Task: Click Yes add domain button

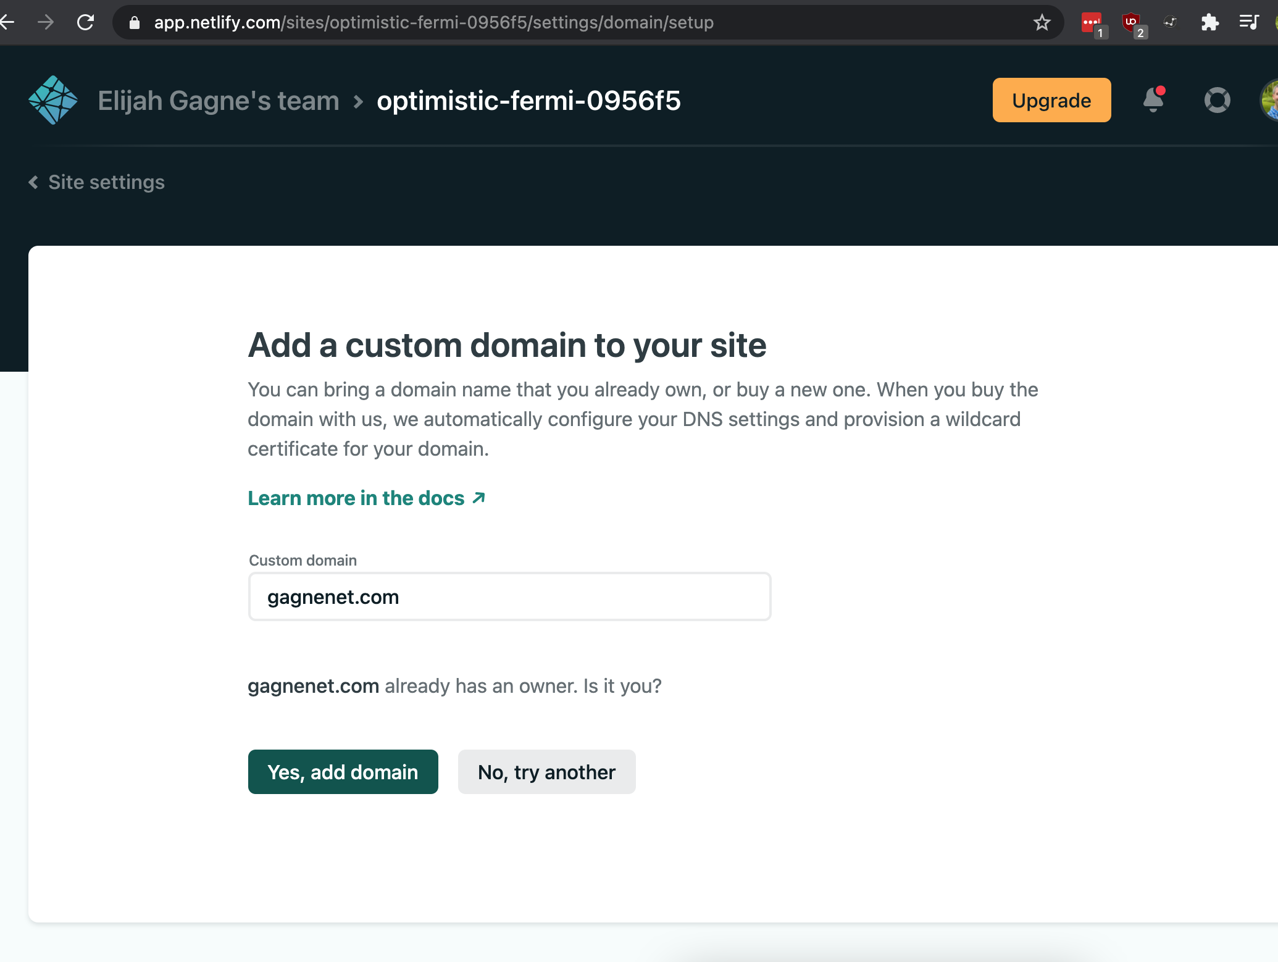Action: 343,772
